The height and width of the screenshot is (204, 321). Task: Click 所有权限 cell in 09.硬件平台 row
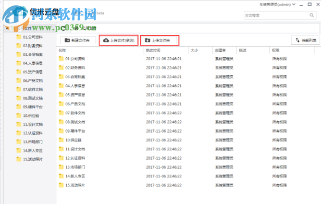point(279,131)
